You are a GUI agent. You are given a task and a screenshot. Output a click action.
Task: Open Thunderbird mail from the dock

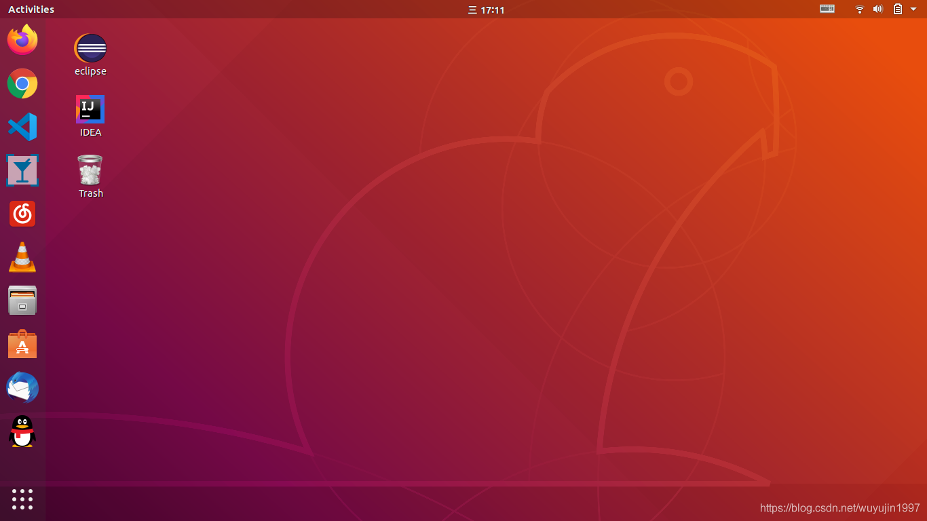click(22, 388)
